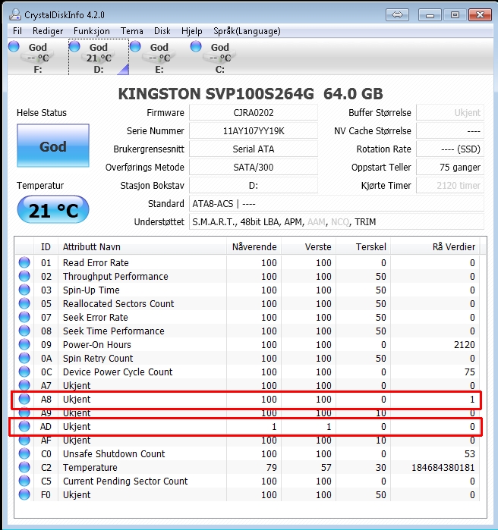Click the blue status orb on F: drive
Viewport: 498px width, 530px height.
coord(14,46)
